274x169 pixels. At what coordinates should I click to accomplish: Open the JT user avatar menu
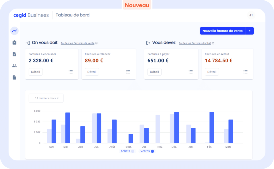click(x=251, y=15)
